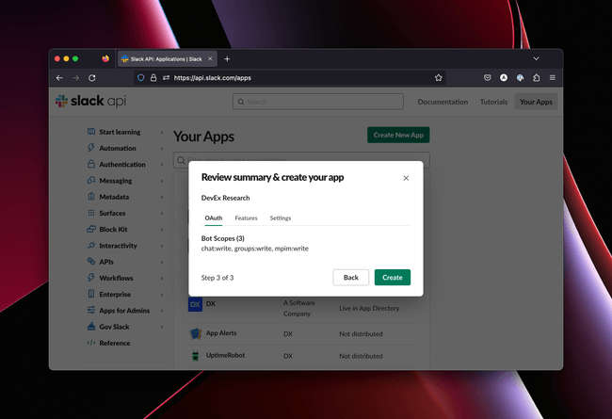This screenshot has width=612, height=419.
Task: Focus the Slack API search field
Action: [x=318, y=102]
